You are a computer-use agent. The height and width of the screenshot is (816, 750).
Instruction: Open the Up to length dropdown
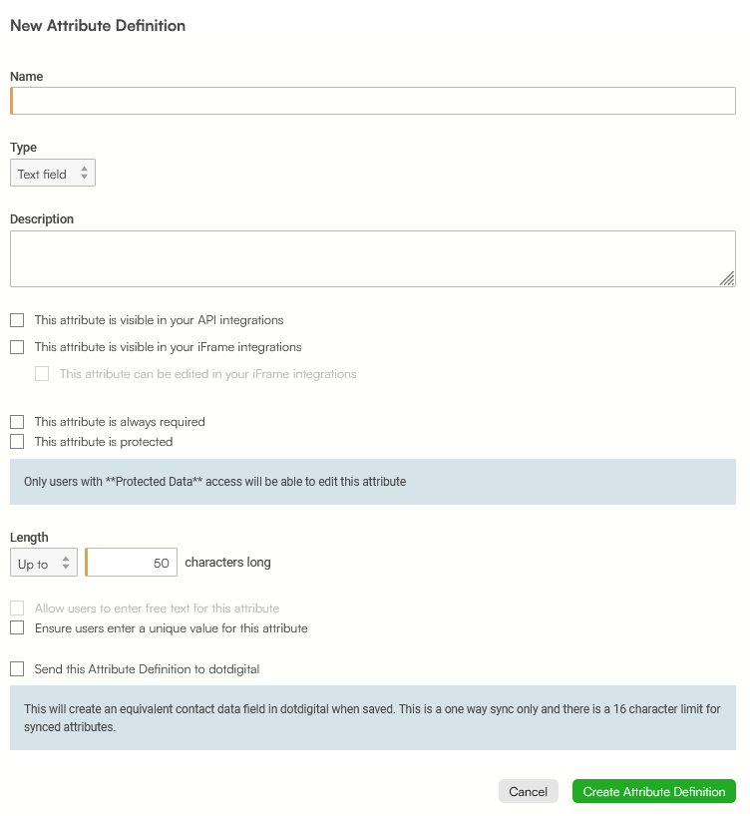(44, 563)
